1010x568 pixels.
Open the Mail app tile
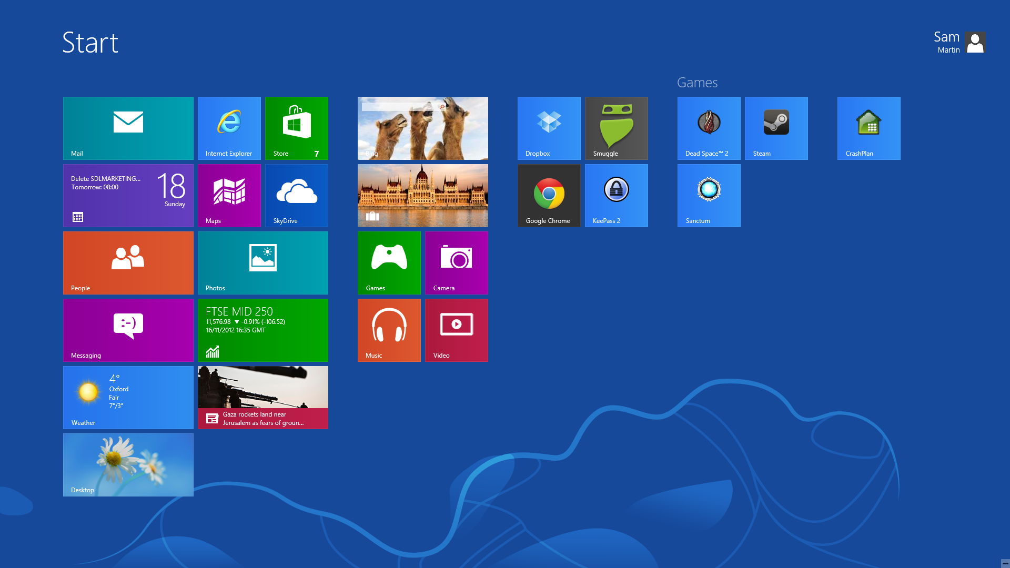coord(128,128)
